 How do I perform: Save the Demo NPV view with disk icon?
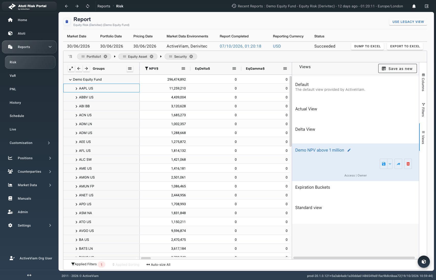tap(384, 164)
